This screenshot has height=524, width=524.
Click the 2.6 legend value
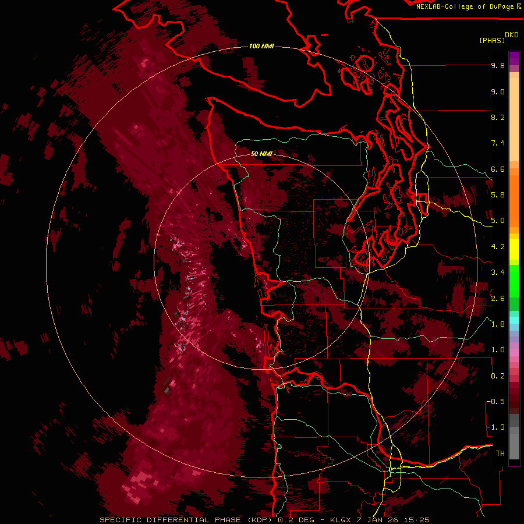(498, 298)
